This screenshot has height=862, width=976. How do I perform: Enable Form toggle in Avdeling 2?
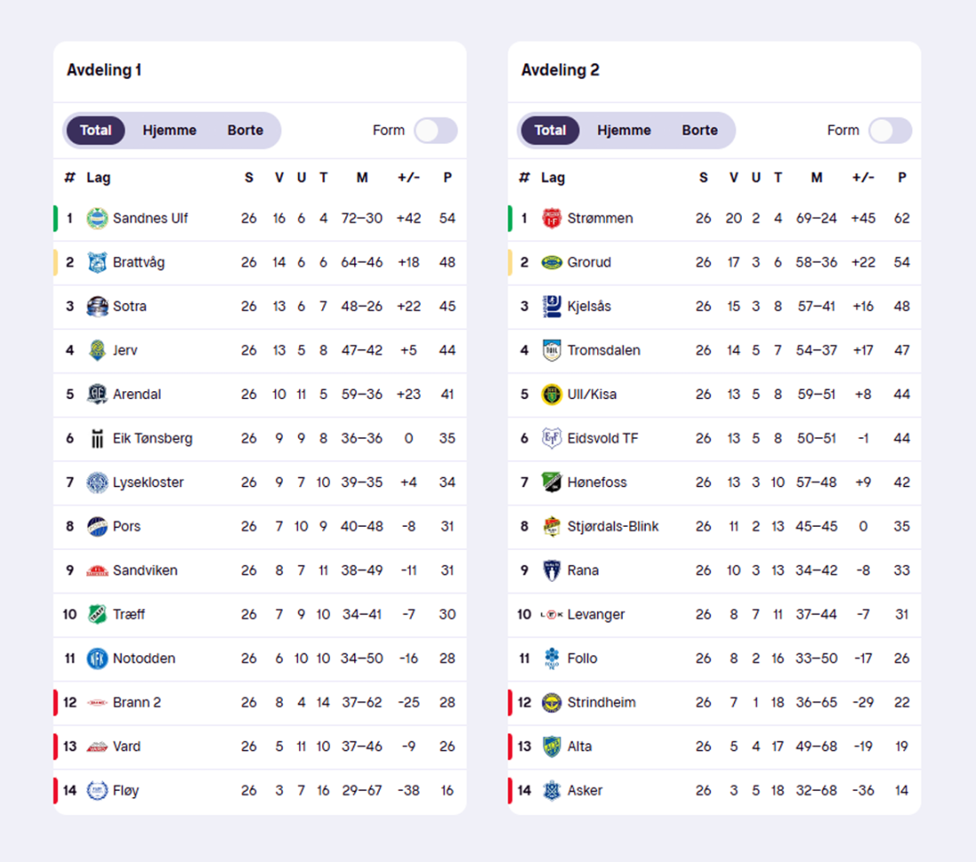[890, 130]
